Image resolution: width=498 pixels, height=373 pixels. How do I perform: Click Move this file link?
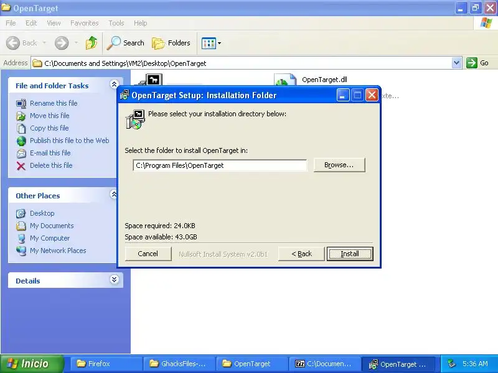tap(50, 116)
